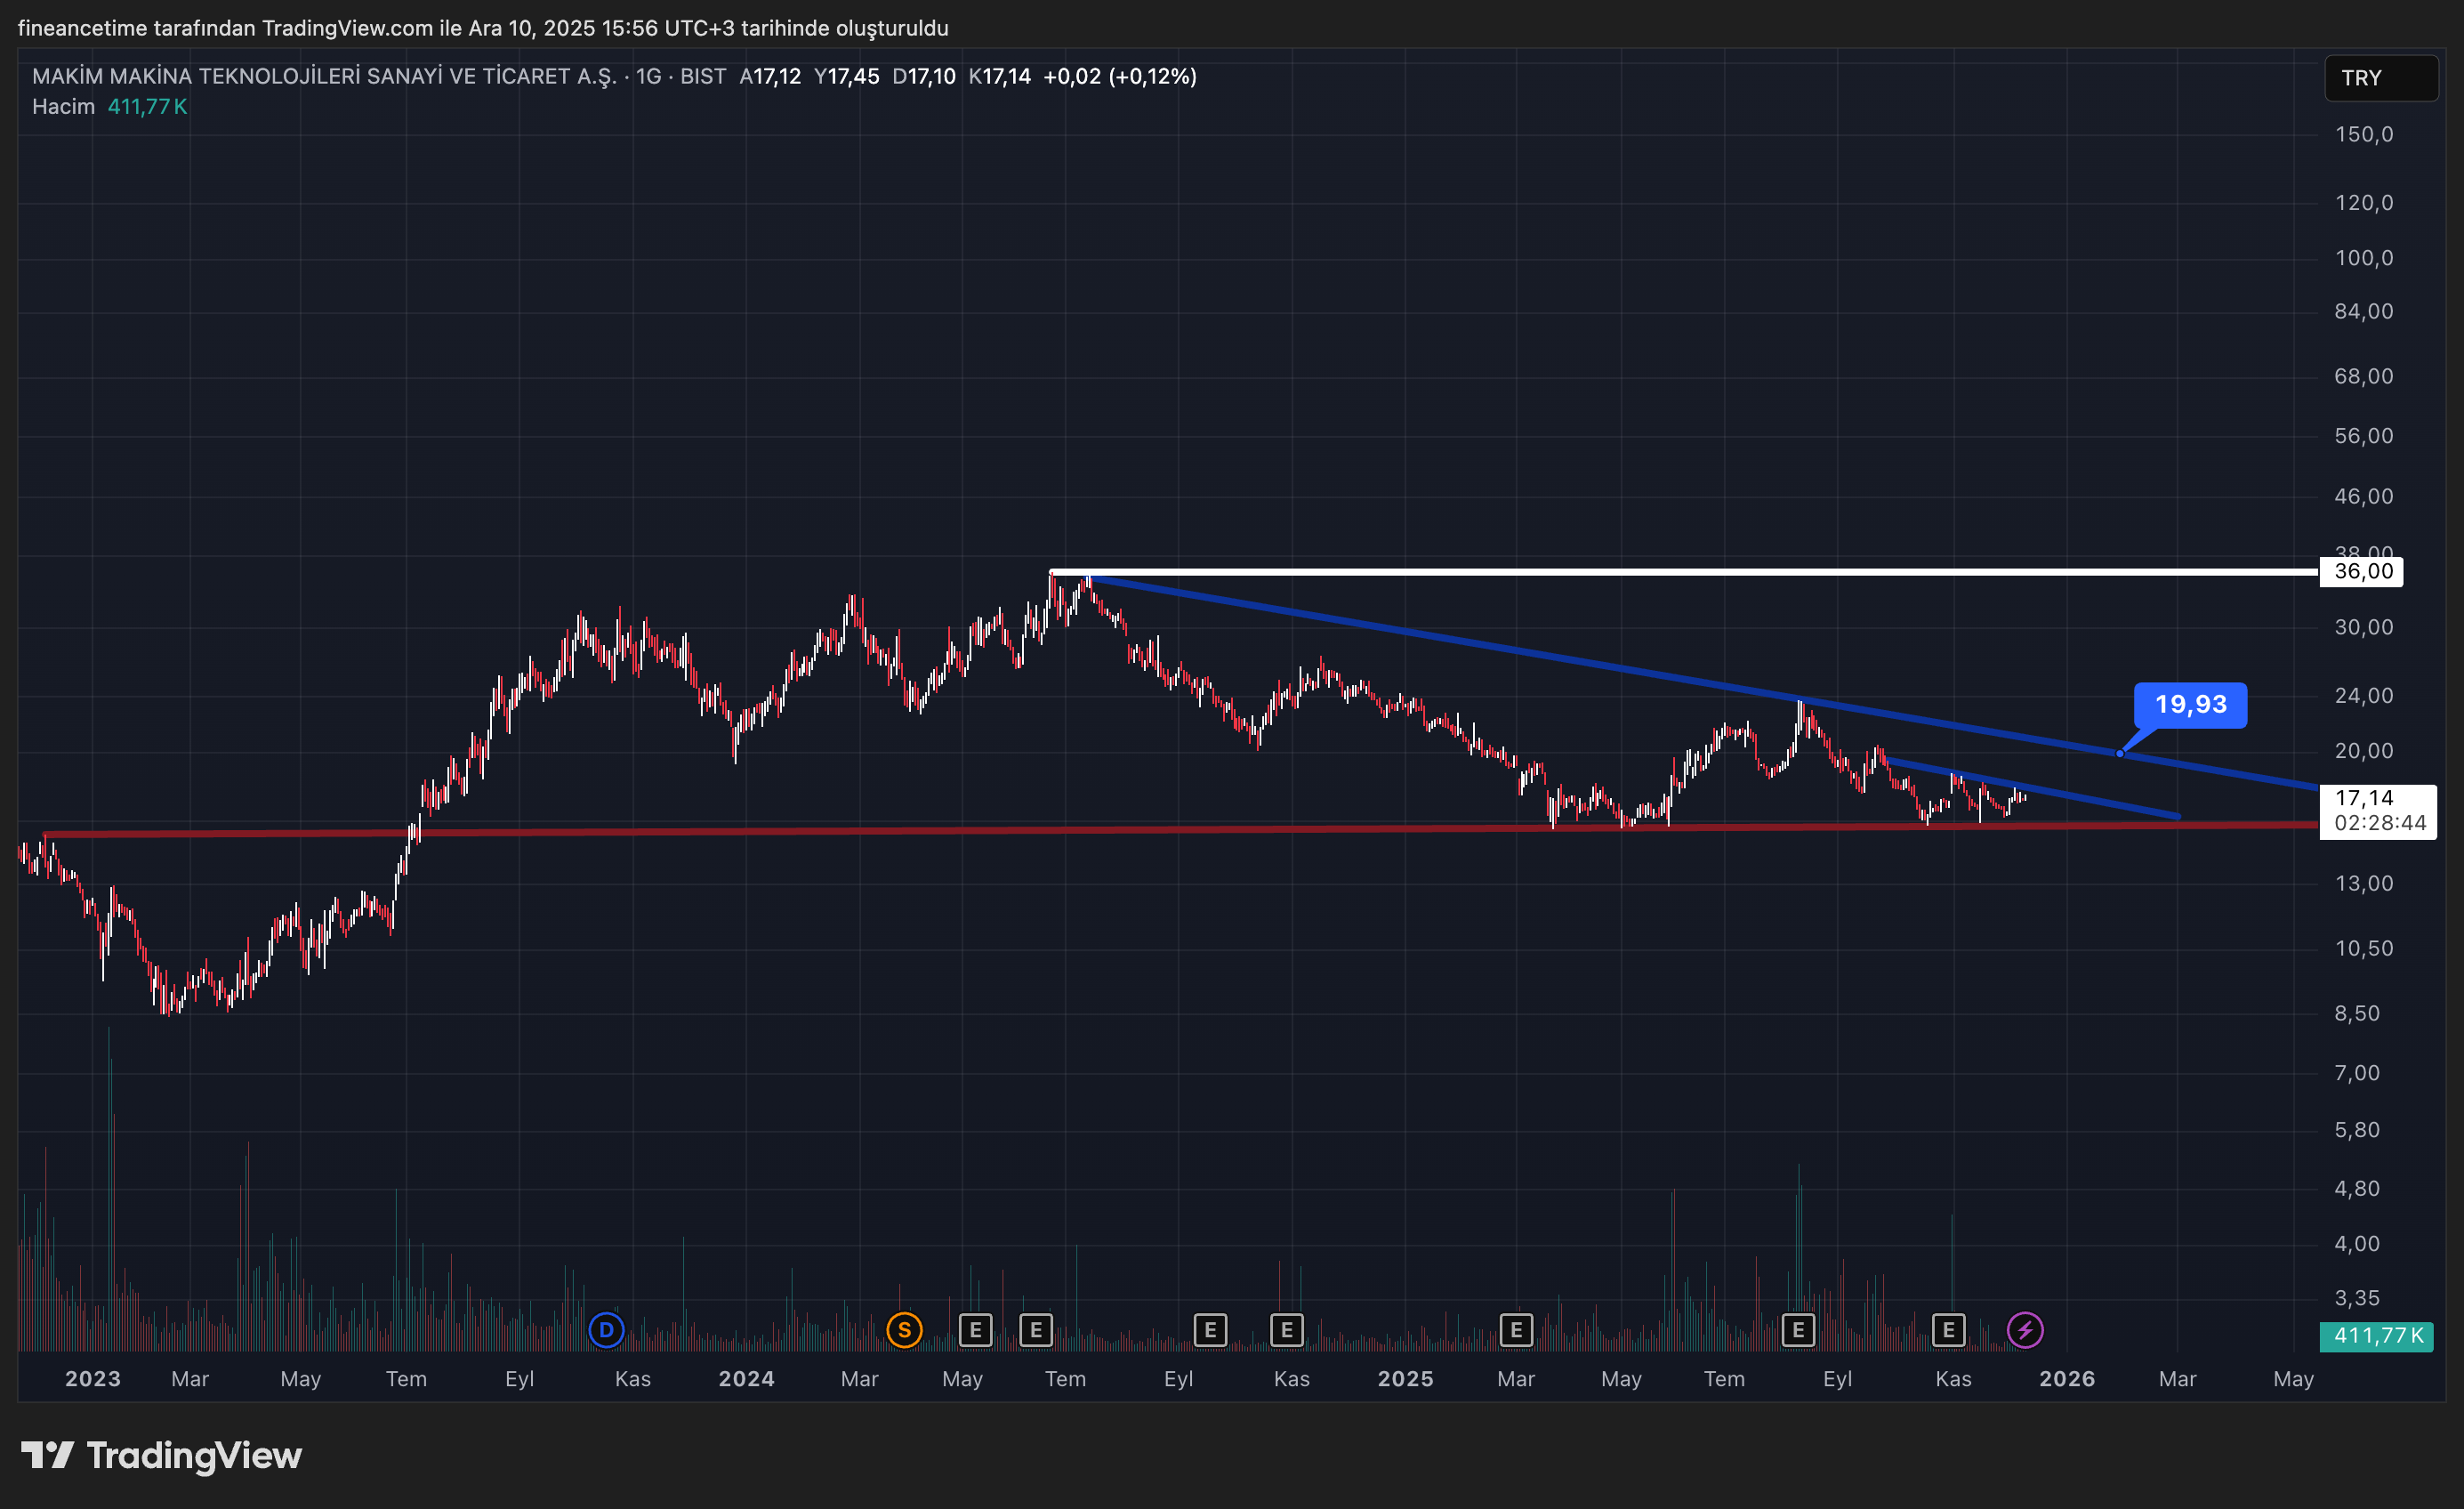Click the purple lightning bolt event icon
Viewport: 2464px width, 1509px height.
tap(2025, 1330)
